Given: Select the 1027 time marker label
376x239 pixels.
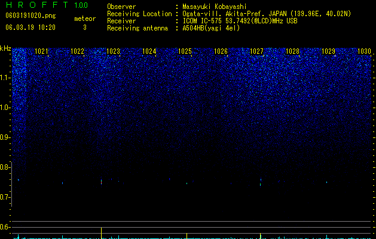Looking at the screenshot, I should pyautogui.click(x=256, y=51).
